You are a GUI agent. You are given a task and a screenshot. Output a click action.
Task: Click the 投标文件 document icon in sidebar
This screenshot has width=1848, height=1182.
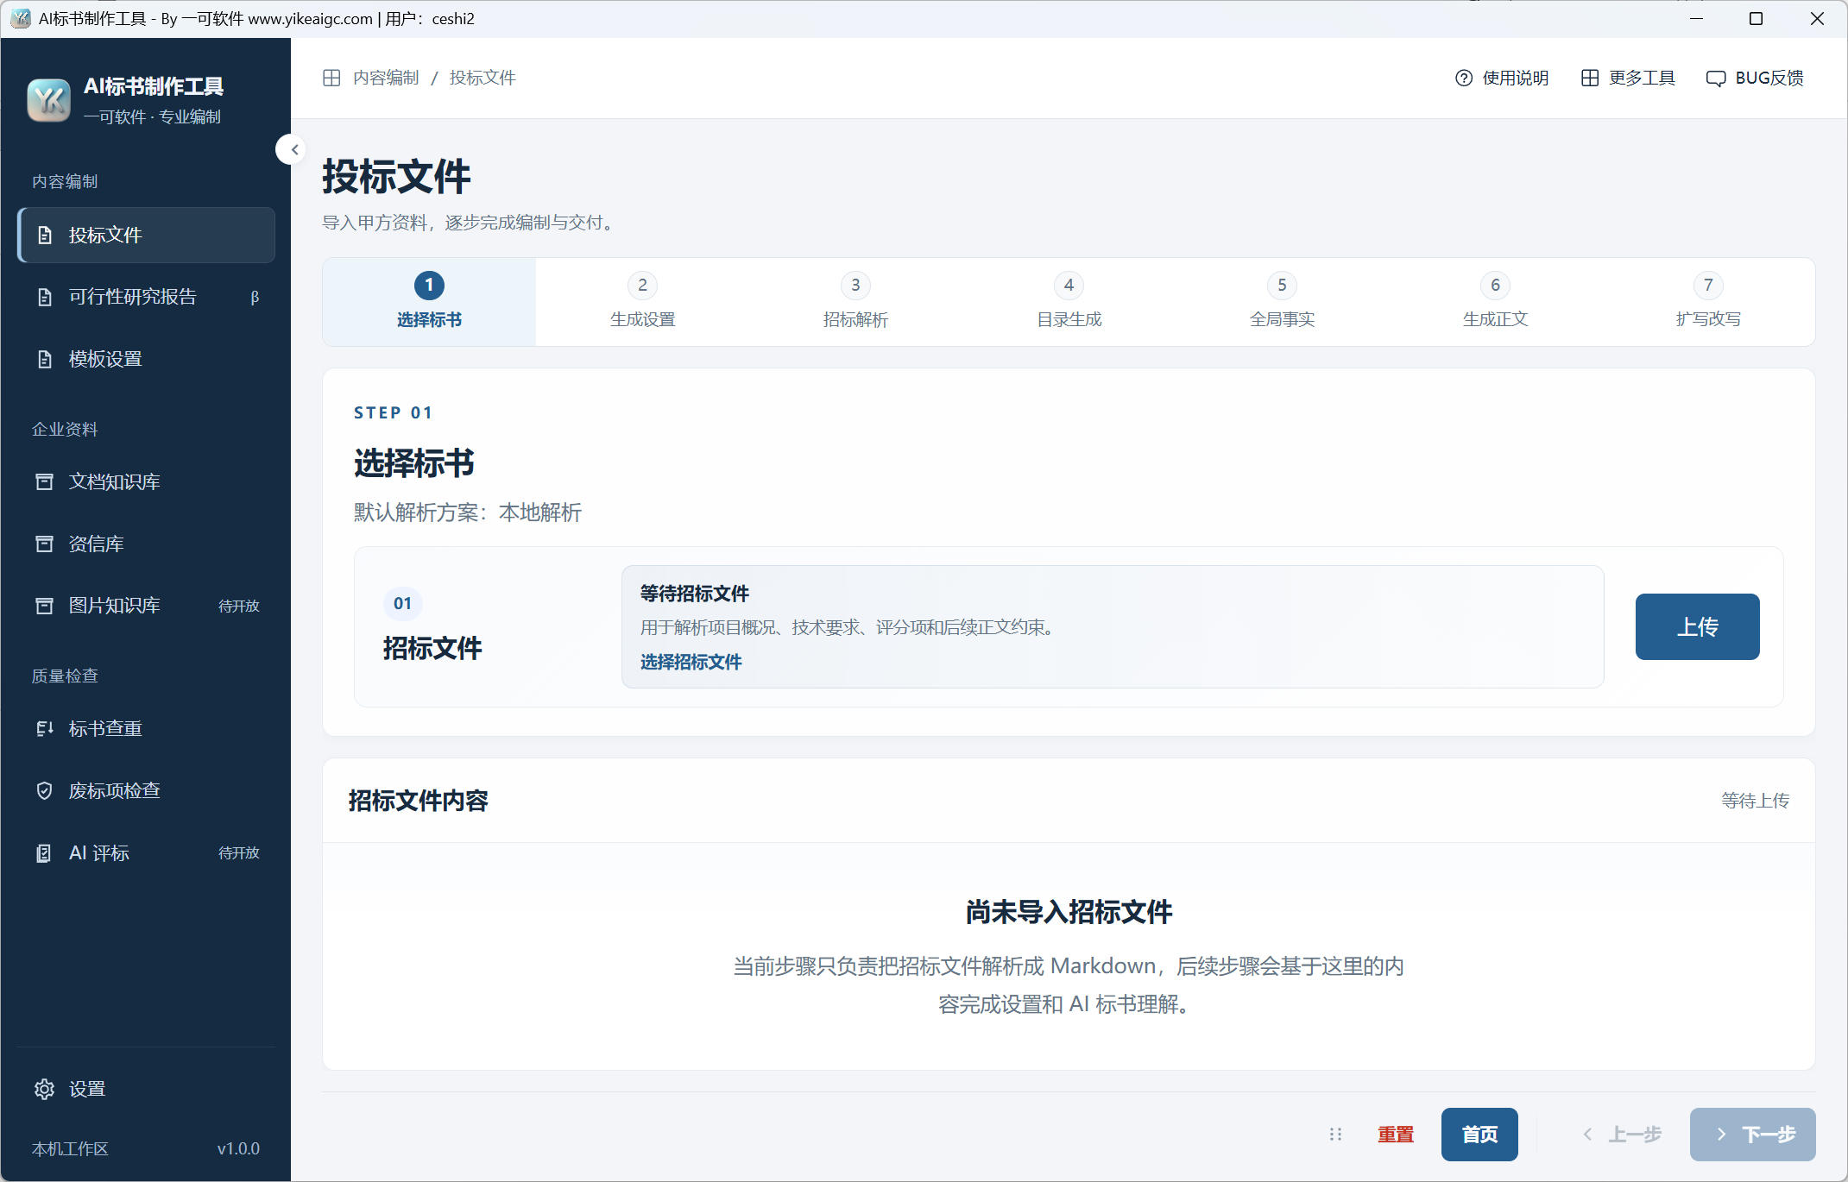[45, 235]
